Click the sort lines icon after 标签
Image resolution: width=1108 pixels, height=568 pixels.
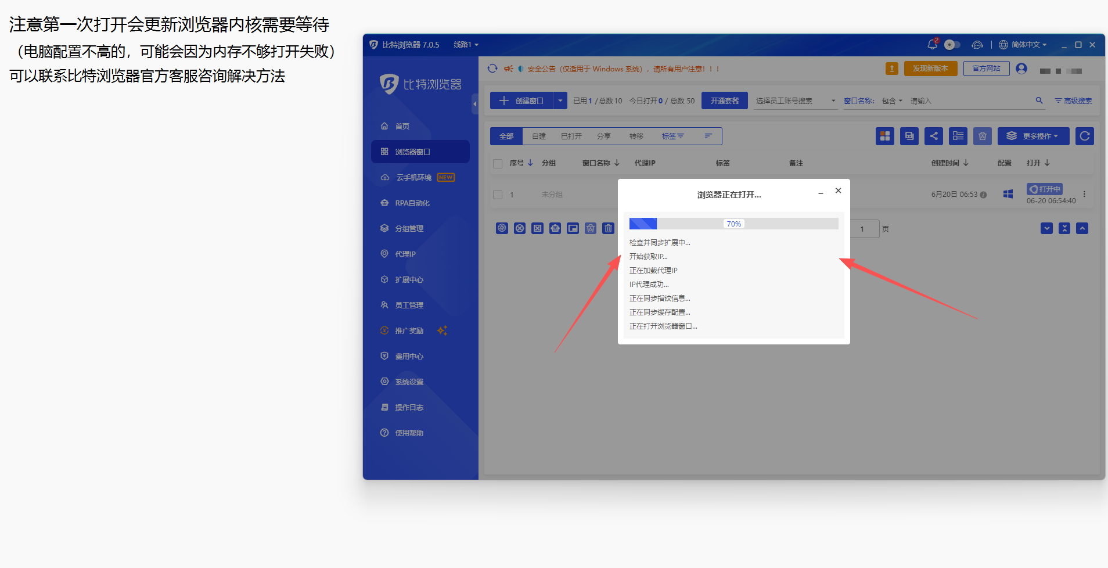coord(708,136)
